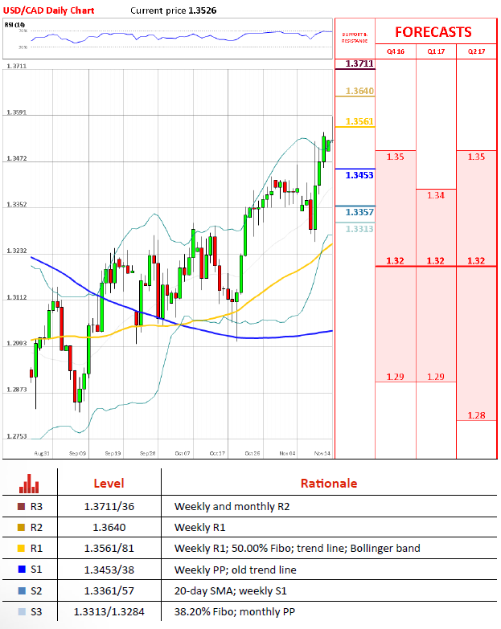Click the R1 yellow color swatch
Image resolution: width=501 pixels, height=629 pixels.
click(x=21, y=549)
